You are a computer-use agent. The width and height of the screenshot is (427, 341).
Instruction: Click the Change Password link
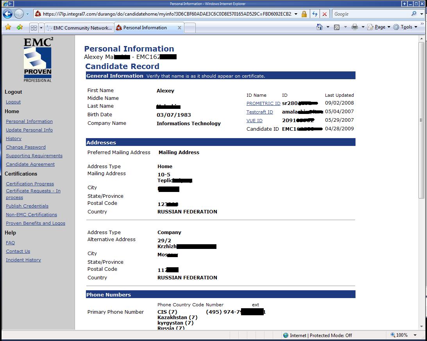(x=26, y=147)
